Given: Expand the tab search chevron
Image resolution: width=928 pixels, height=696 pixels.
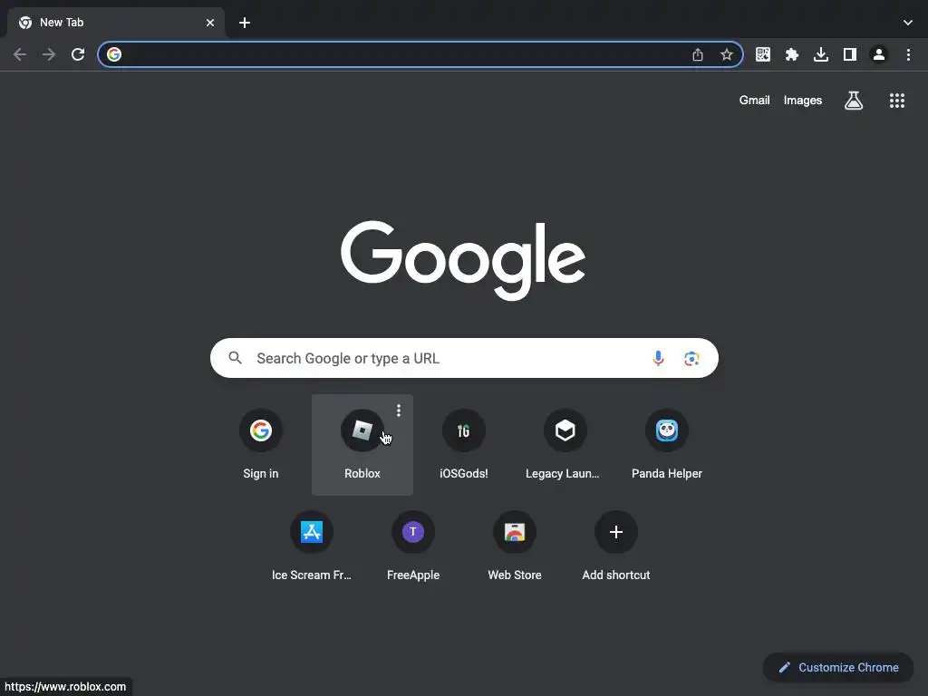Looking at the screenshot, I should pos(908,23).
